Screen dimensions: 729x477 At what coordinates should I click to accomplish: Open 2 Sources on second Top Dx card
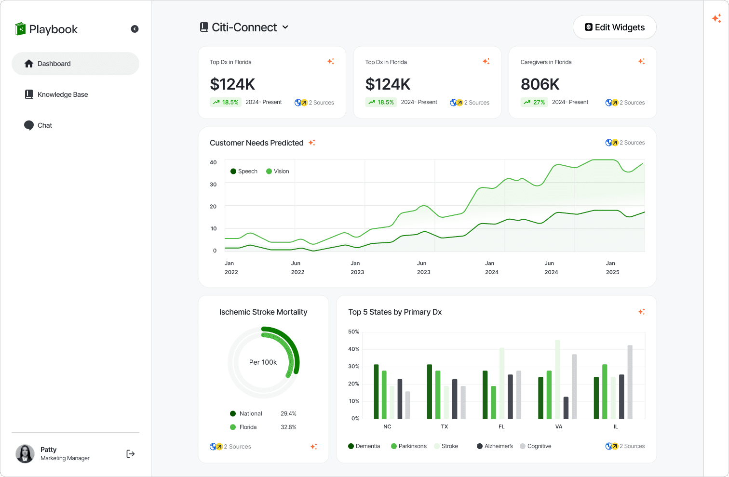tap(470, 103)
